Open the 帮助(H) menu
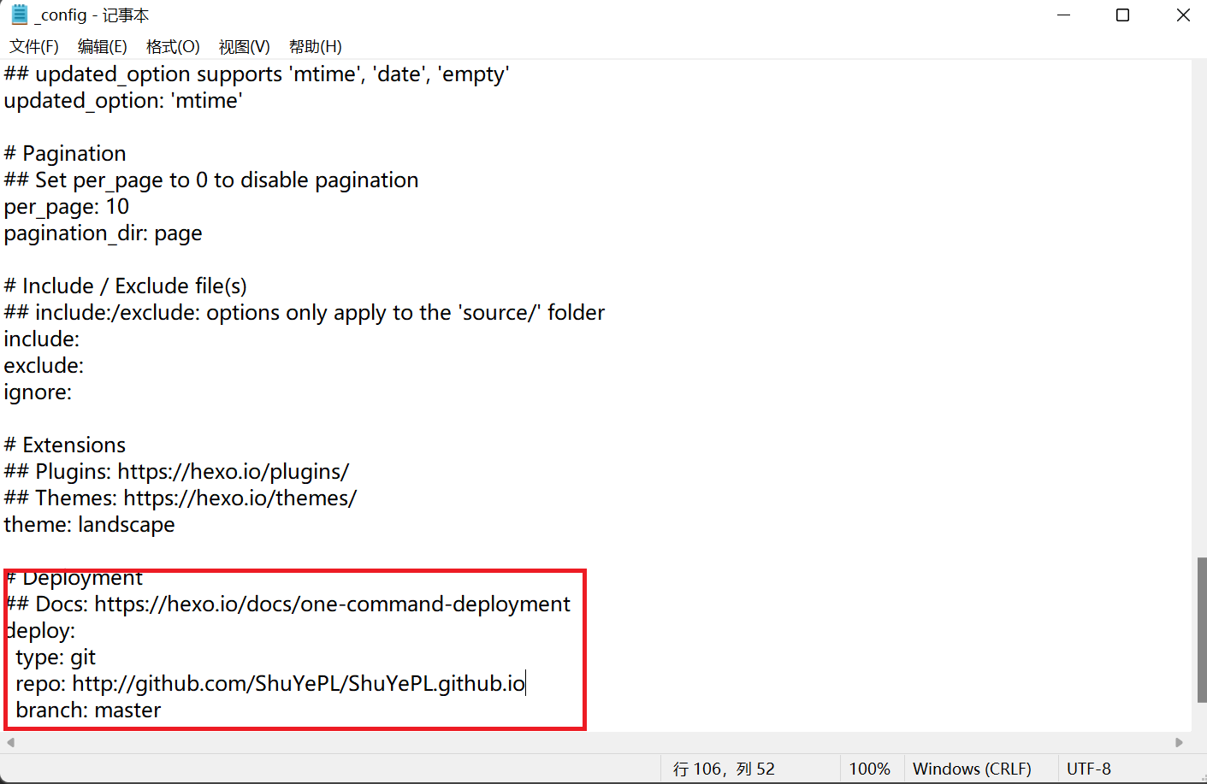 click(x=315, y=47)
